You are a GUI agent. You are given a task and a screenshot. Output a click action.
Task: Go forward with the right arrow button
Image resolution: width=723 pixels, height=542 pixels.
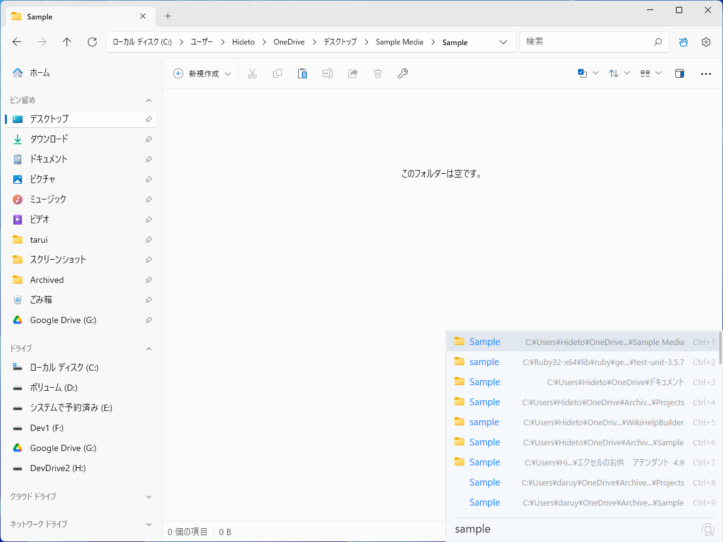42,42
